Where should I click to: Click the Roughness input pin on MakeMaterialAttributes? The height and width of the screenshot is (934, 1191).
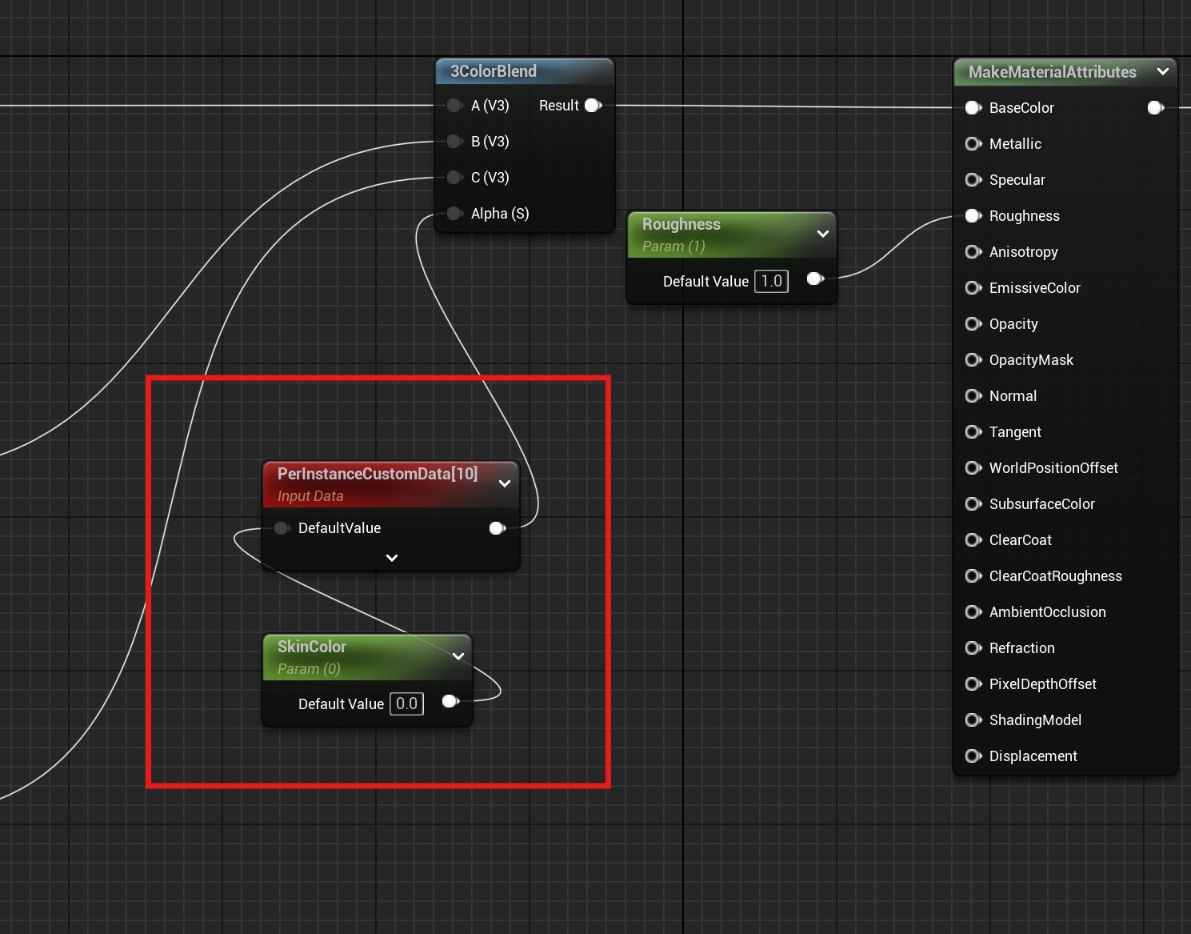(x=973, y=216)
